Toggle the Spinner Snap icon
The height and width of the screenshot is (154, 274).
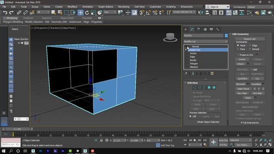pos(161,12)
